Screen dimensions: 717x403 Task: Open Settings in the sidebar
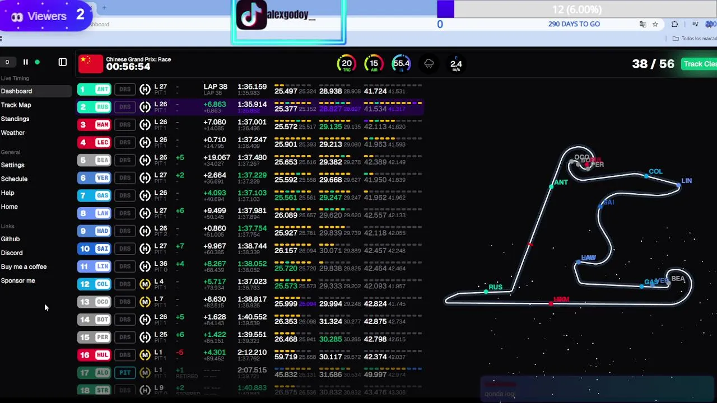13,165
